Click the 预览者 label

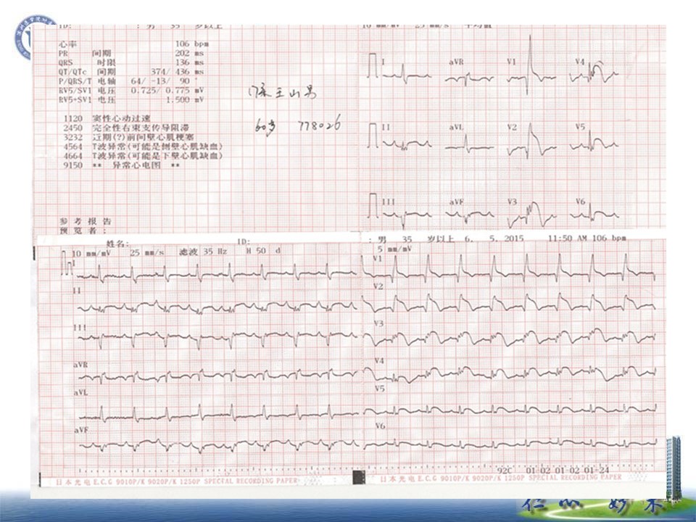(83, 231)
